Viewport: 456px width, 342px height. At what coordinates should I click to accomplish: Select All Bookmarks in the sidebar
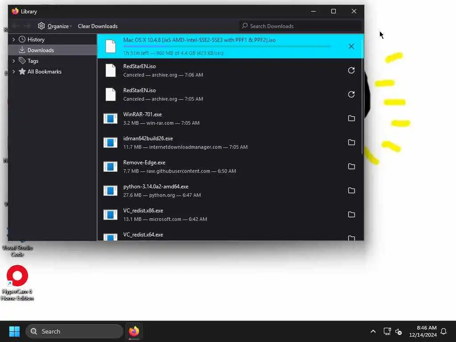[53, 72]
